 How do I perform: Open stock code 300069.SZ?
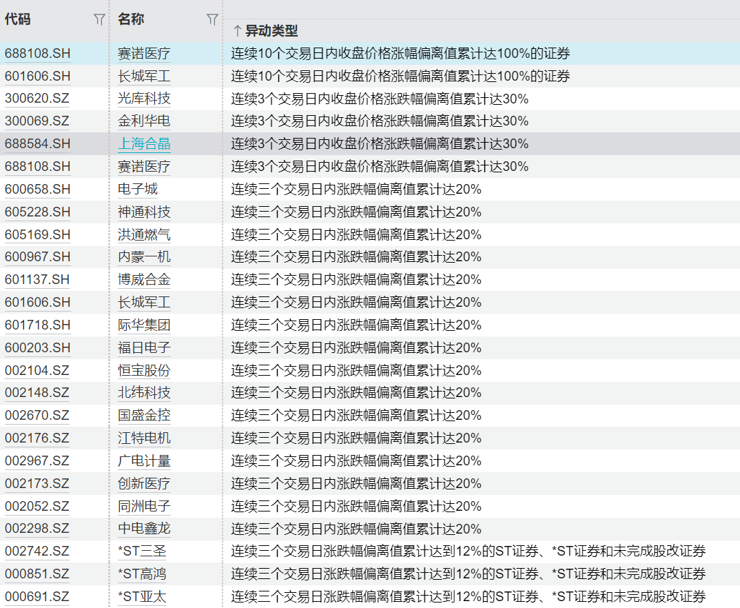[x=37, y=121]
